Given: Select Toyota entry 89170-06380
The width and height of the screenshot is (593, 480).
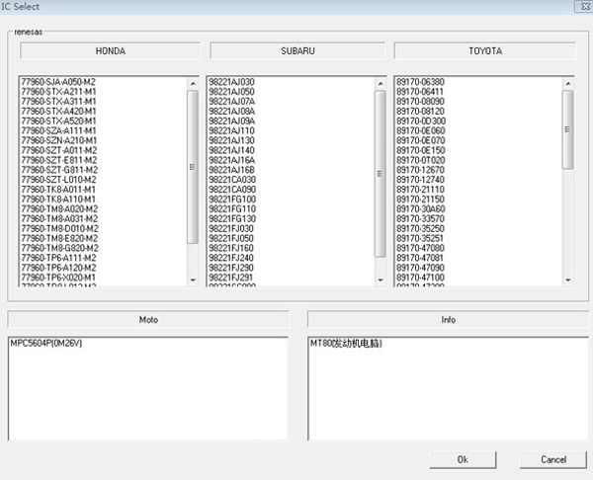Looking at the screenshot, I should (420, 82).
